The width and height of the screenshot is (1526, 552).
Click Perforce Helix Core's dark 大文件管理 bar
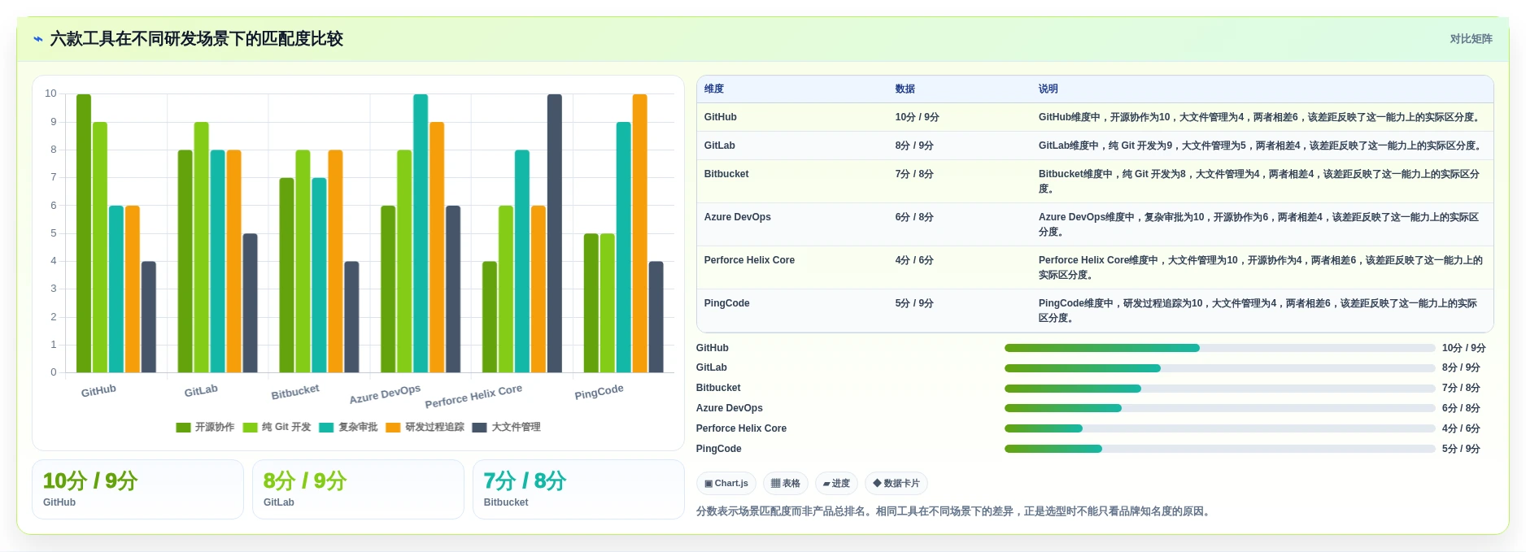click(555, 233)
